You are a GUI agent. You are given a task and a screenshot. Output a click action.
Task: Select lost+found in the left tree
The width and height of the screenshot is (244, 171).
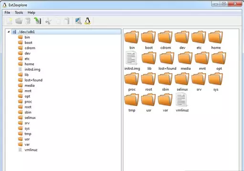click(x=33, y=80)
